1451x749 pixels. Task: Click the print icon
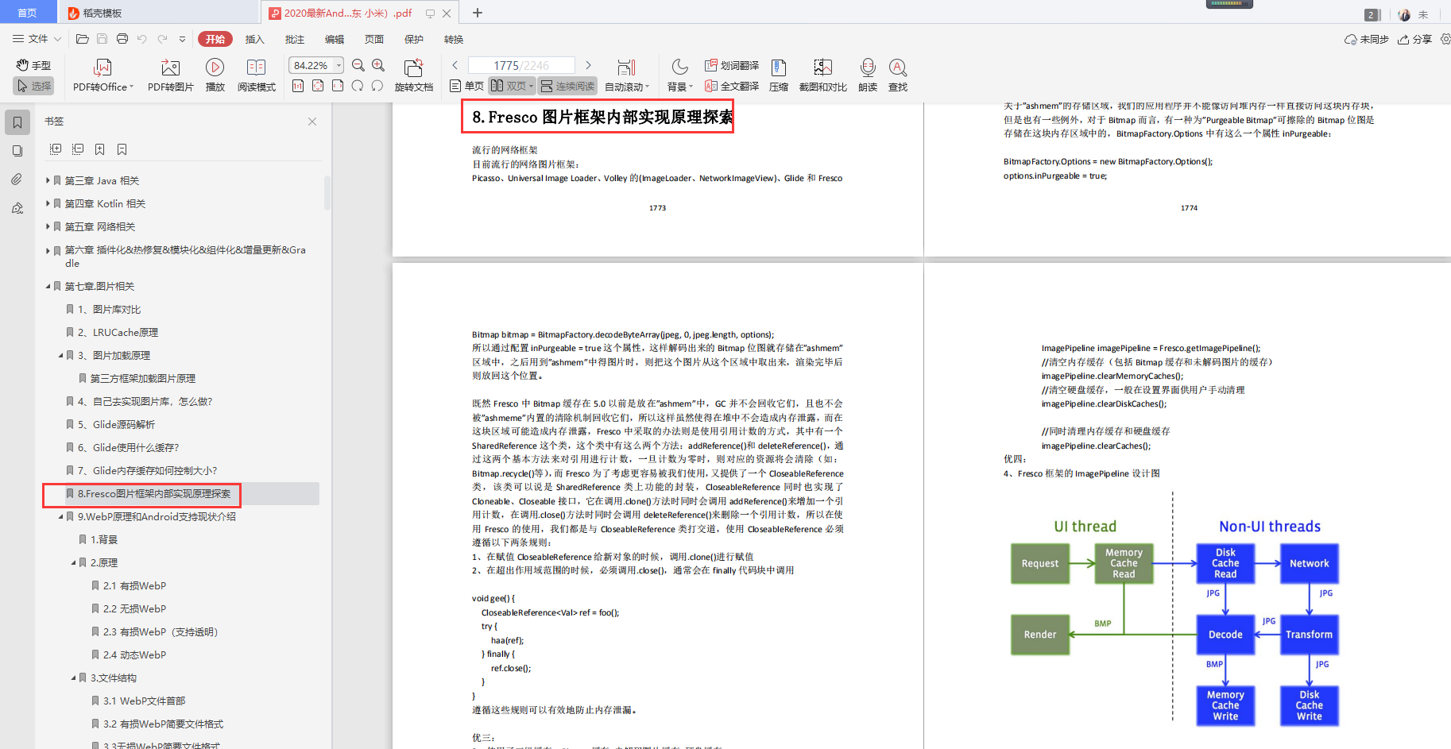coord(122,39)
